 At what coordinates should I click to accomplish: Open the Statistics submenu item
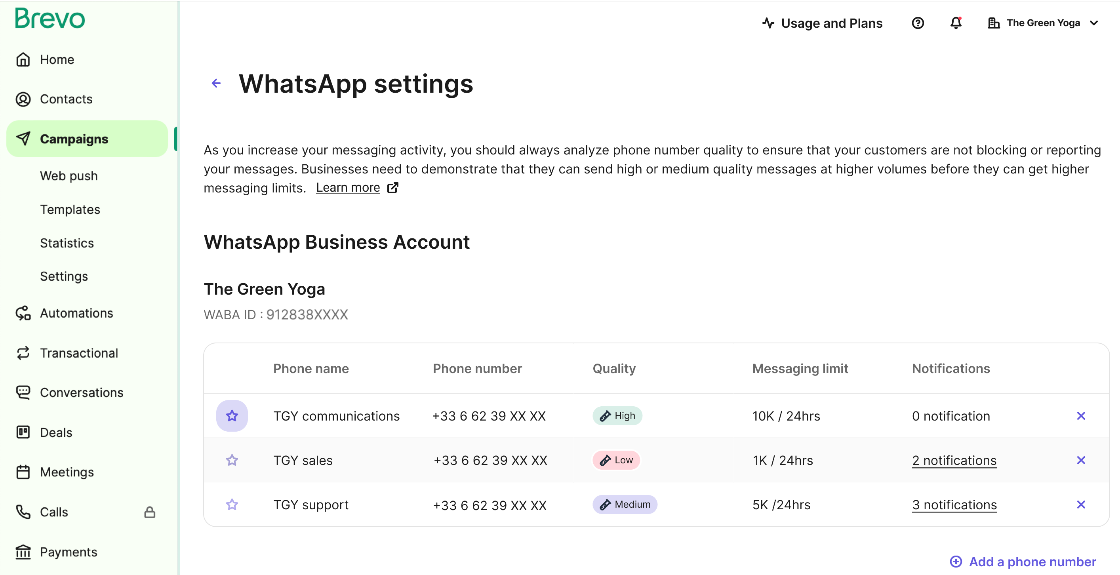[x=67, y=243]
